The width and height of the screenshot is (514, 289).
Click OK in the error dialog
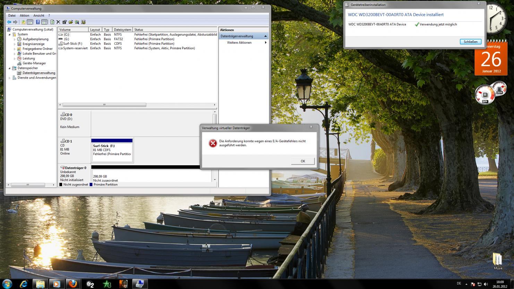[x=303, y=161]
